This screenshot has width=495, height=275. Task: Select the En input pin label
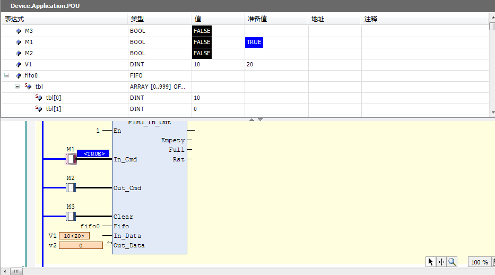117,131
